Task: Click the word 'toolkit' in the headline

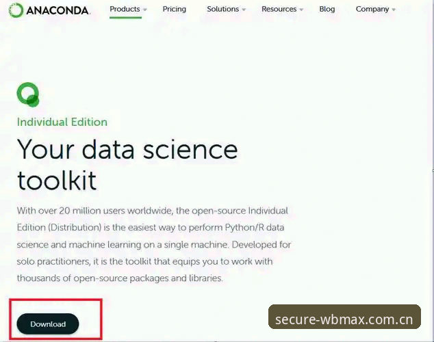Action: pyautogui.click(x=57, y=180)
